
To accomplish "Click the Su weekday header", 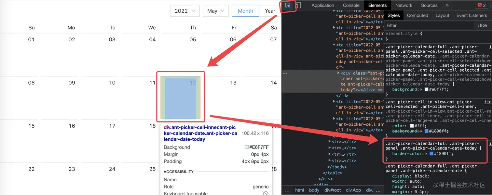I will [x=32, y=28].
